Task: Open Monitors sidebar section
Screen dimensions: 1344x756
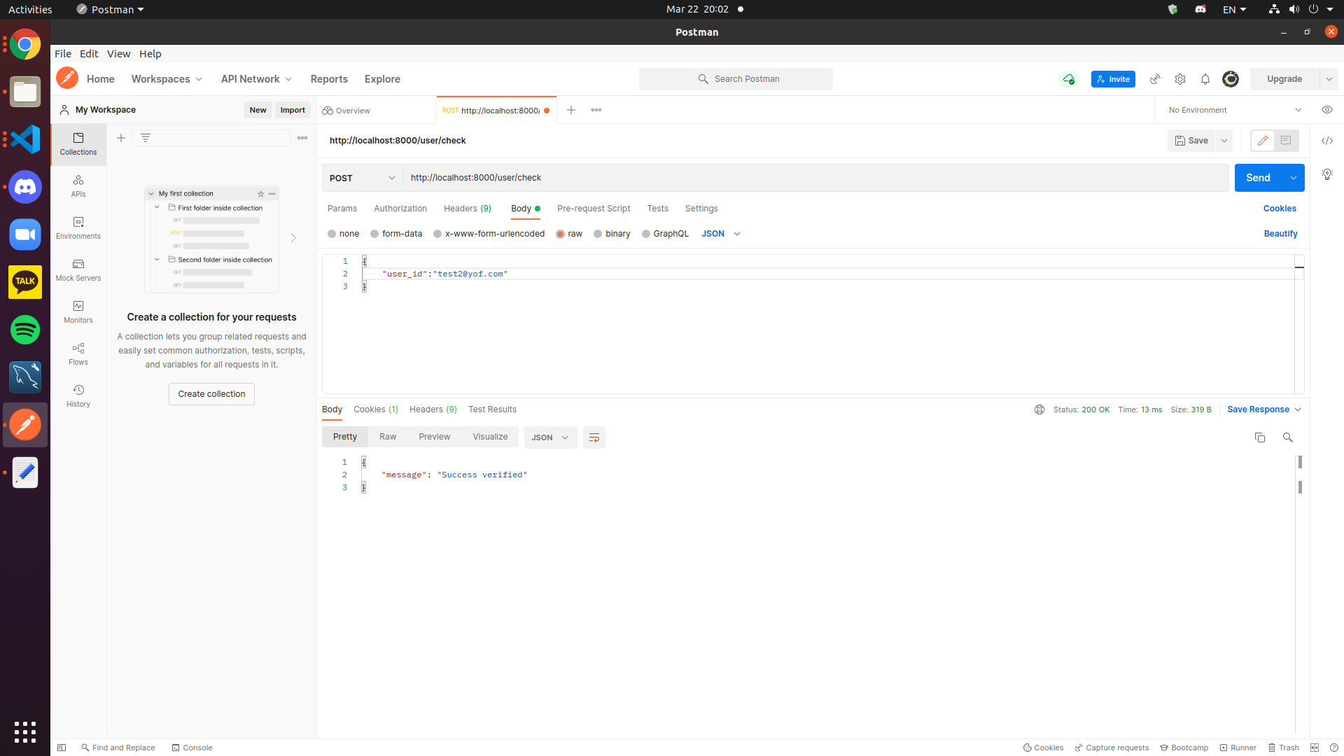Action: click(x=78, y=312)
